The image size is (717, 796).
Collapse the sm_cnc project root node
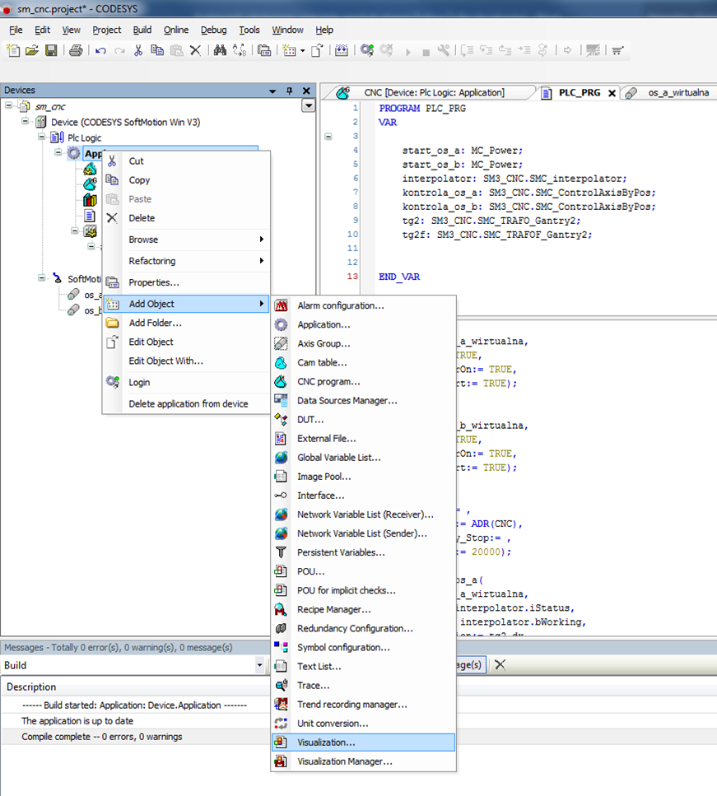tap(9, 105)
